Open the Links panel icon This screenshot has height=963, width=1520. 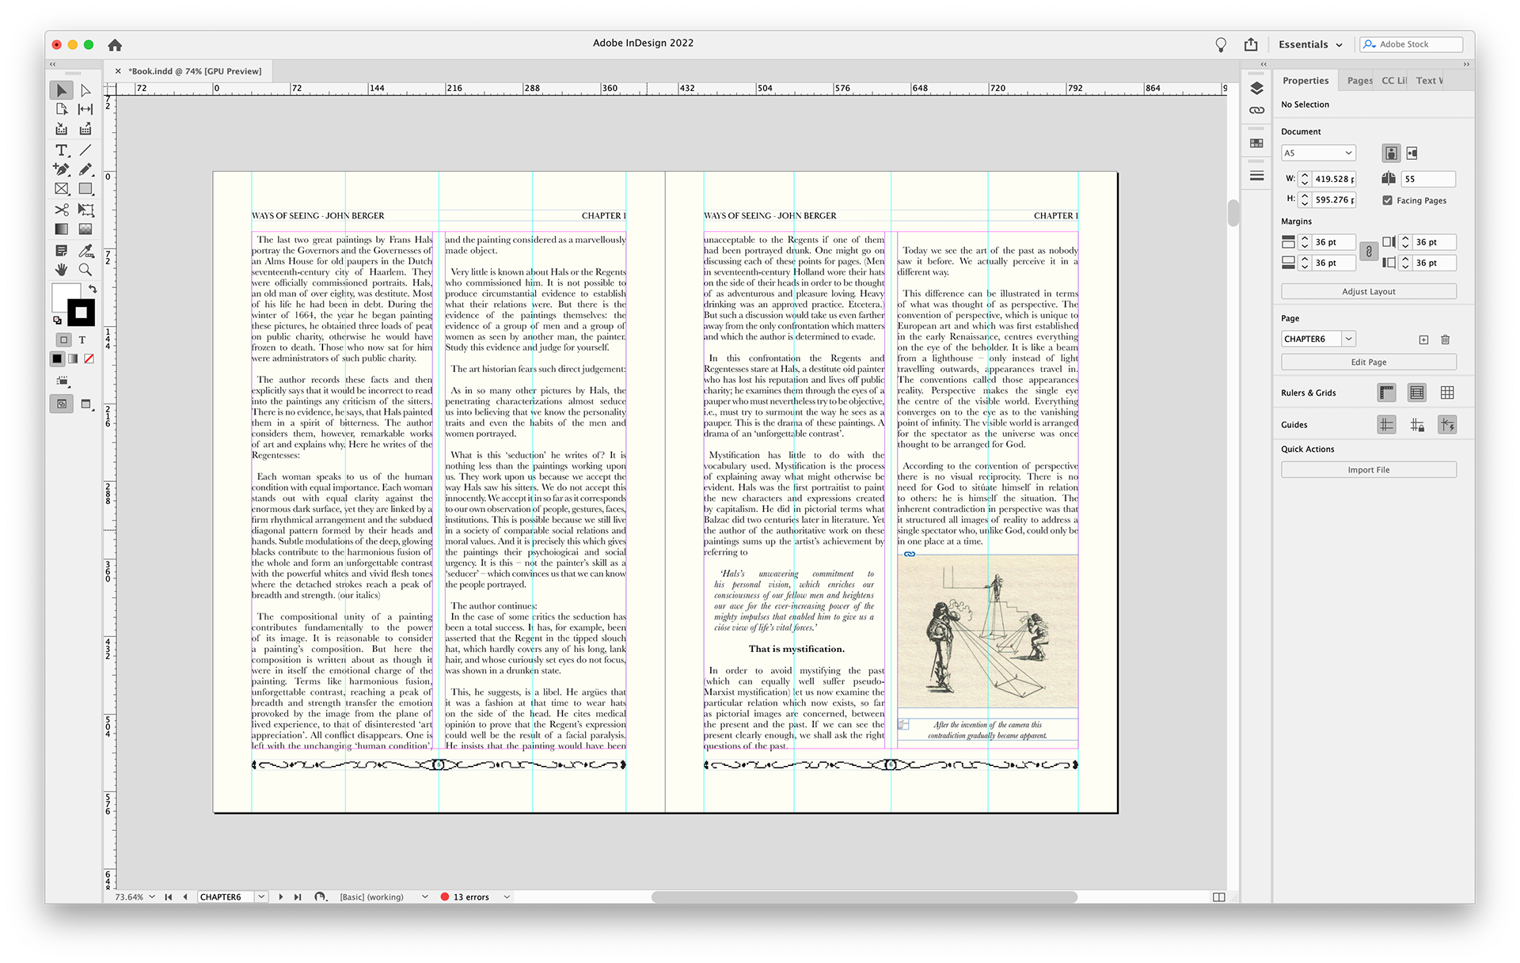click(1256, 111)
